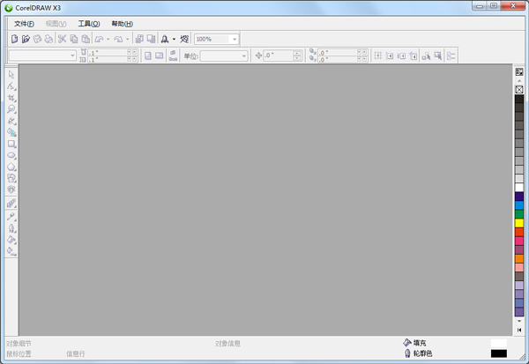Toggle Snap to Objects button

coord(401,56)
